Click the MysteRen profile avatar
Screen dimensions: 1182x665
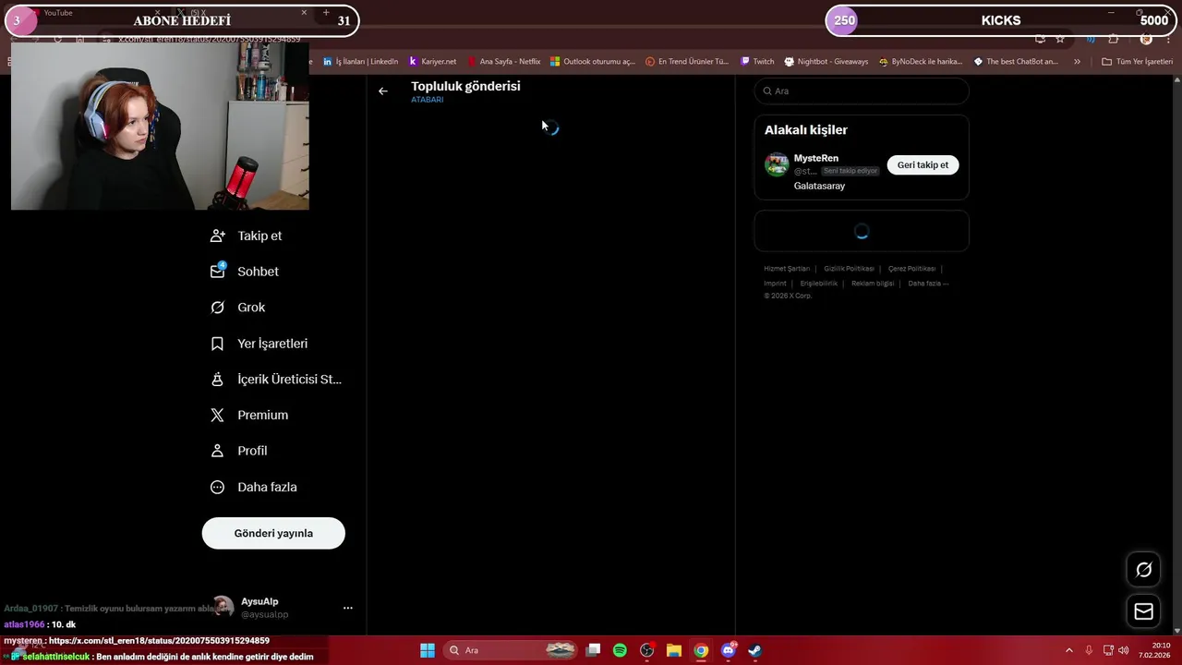click(777, 164)
